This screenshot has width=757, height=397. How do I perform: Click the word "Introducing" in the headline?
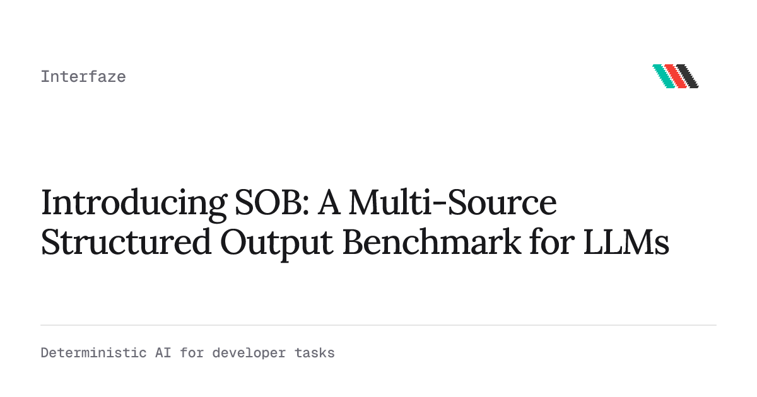point(132,204)
